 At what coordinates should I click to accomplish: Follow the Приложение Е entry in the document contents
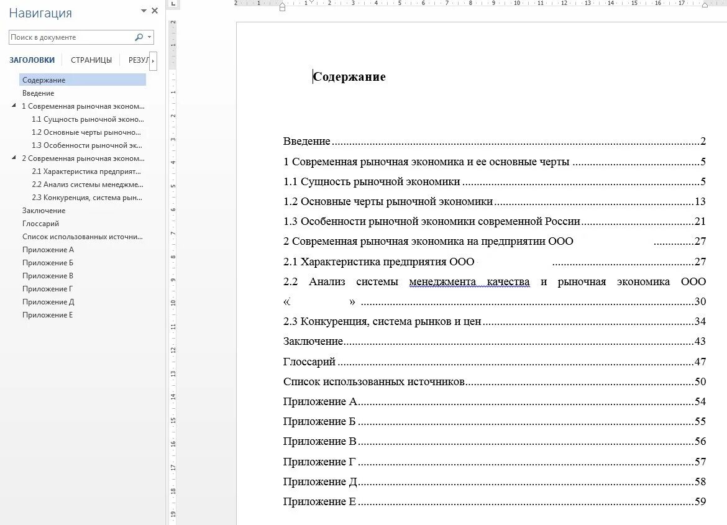(494, 501)
